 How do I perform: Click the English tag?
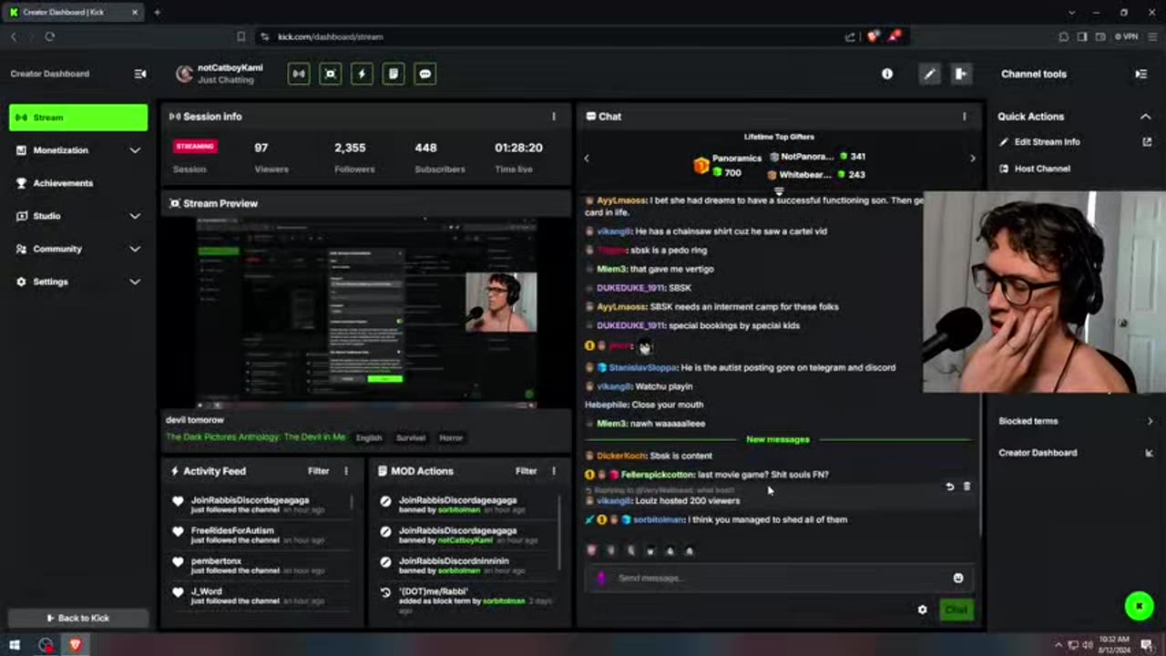point(369,438)
